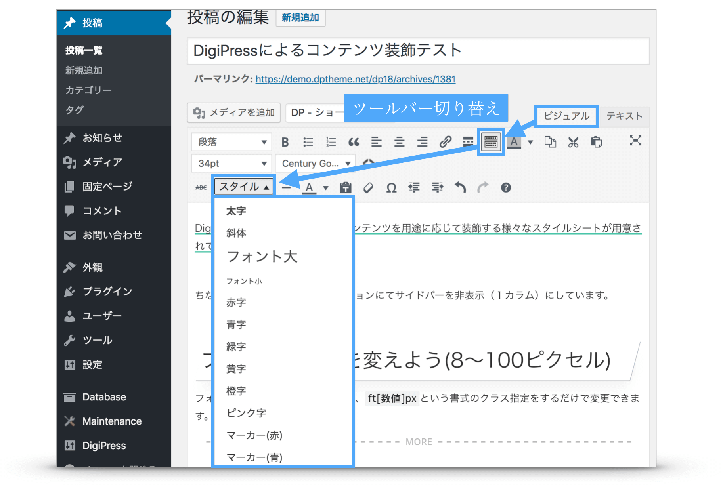Insert Read More tag icon
723x488 pixels.
[x=468, y=142]
